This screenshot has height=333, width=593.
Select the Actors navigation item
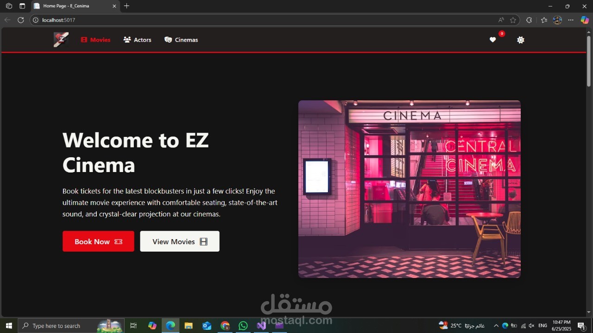pyautogui.click(x=142, y=40)
